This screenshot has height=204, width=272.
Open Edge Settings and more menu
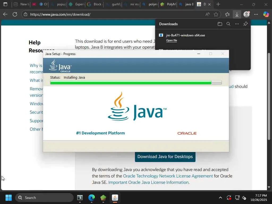click(x=256, y=14)
